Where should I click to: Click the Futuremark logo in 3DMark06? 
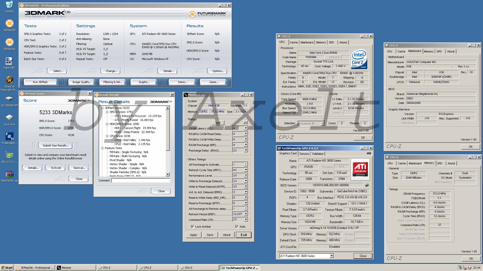(208, 14)
